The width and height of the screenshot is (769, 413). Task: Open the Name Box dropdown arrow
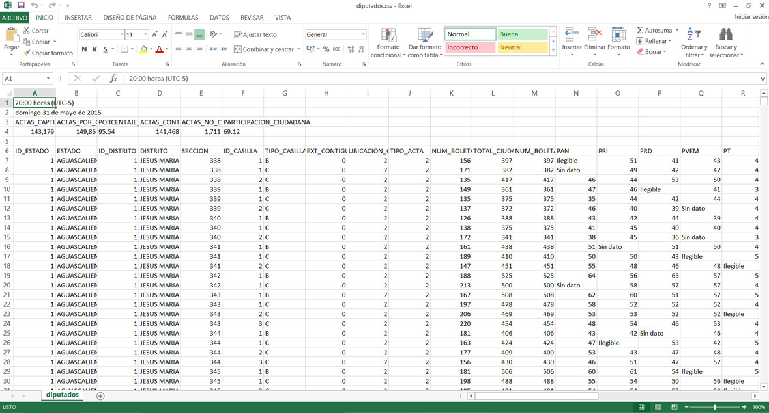coord(48,79)
